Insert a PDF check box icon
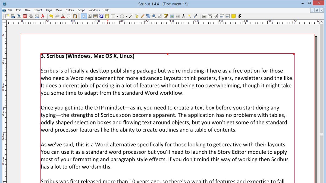326x183 pixels. point(216,16)
